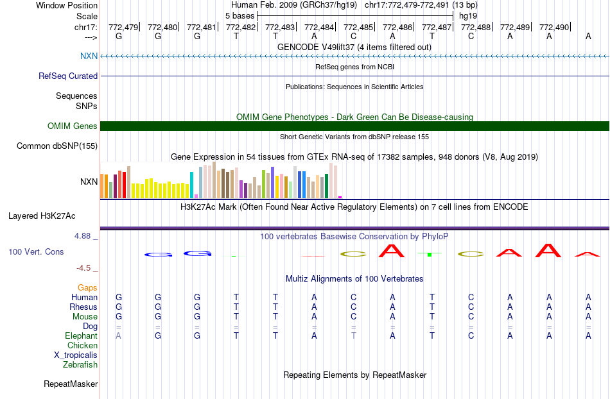This screenshot has height=399, width=610.
Task: Click the 5 bases scale bar
Action: pyautogui.click(x=355, y=16)
